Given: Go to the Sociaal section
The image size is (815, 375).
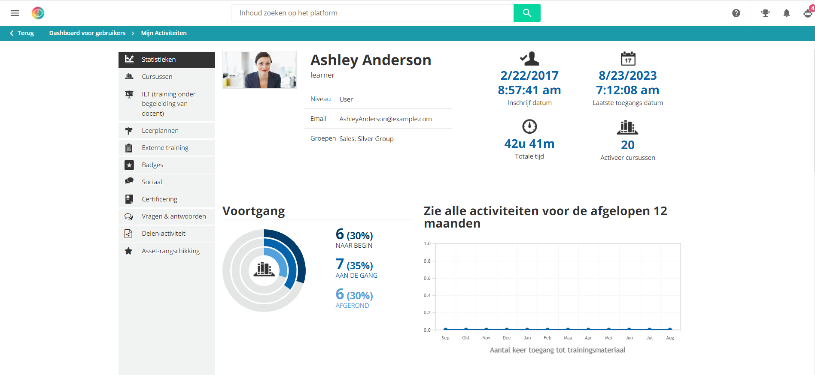Looking at the screenshot, I should (167, 182).
